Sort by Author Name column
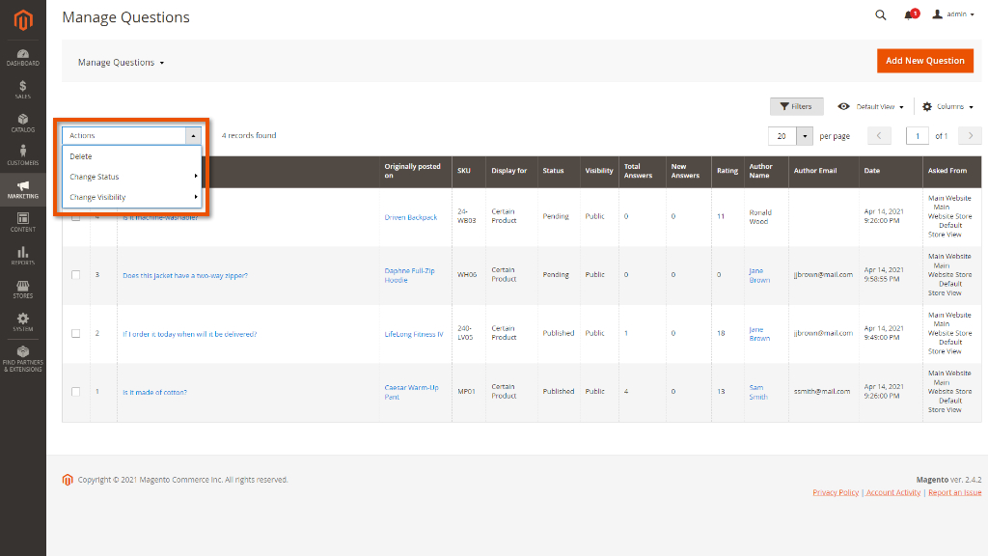 [766, 171]
